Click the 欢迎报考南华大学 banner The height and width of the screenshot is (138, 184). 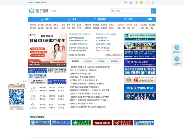(140, 88)
